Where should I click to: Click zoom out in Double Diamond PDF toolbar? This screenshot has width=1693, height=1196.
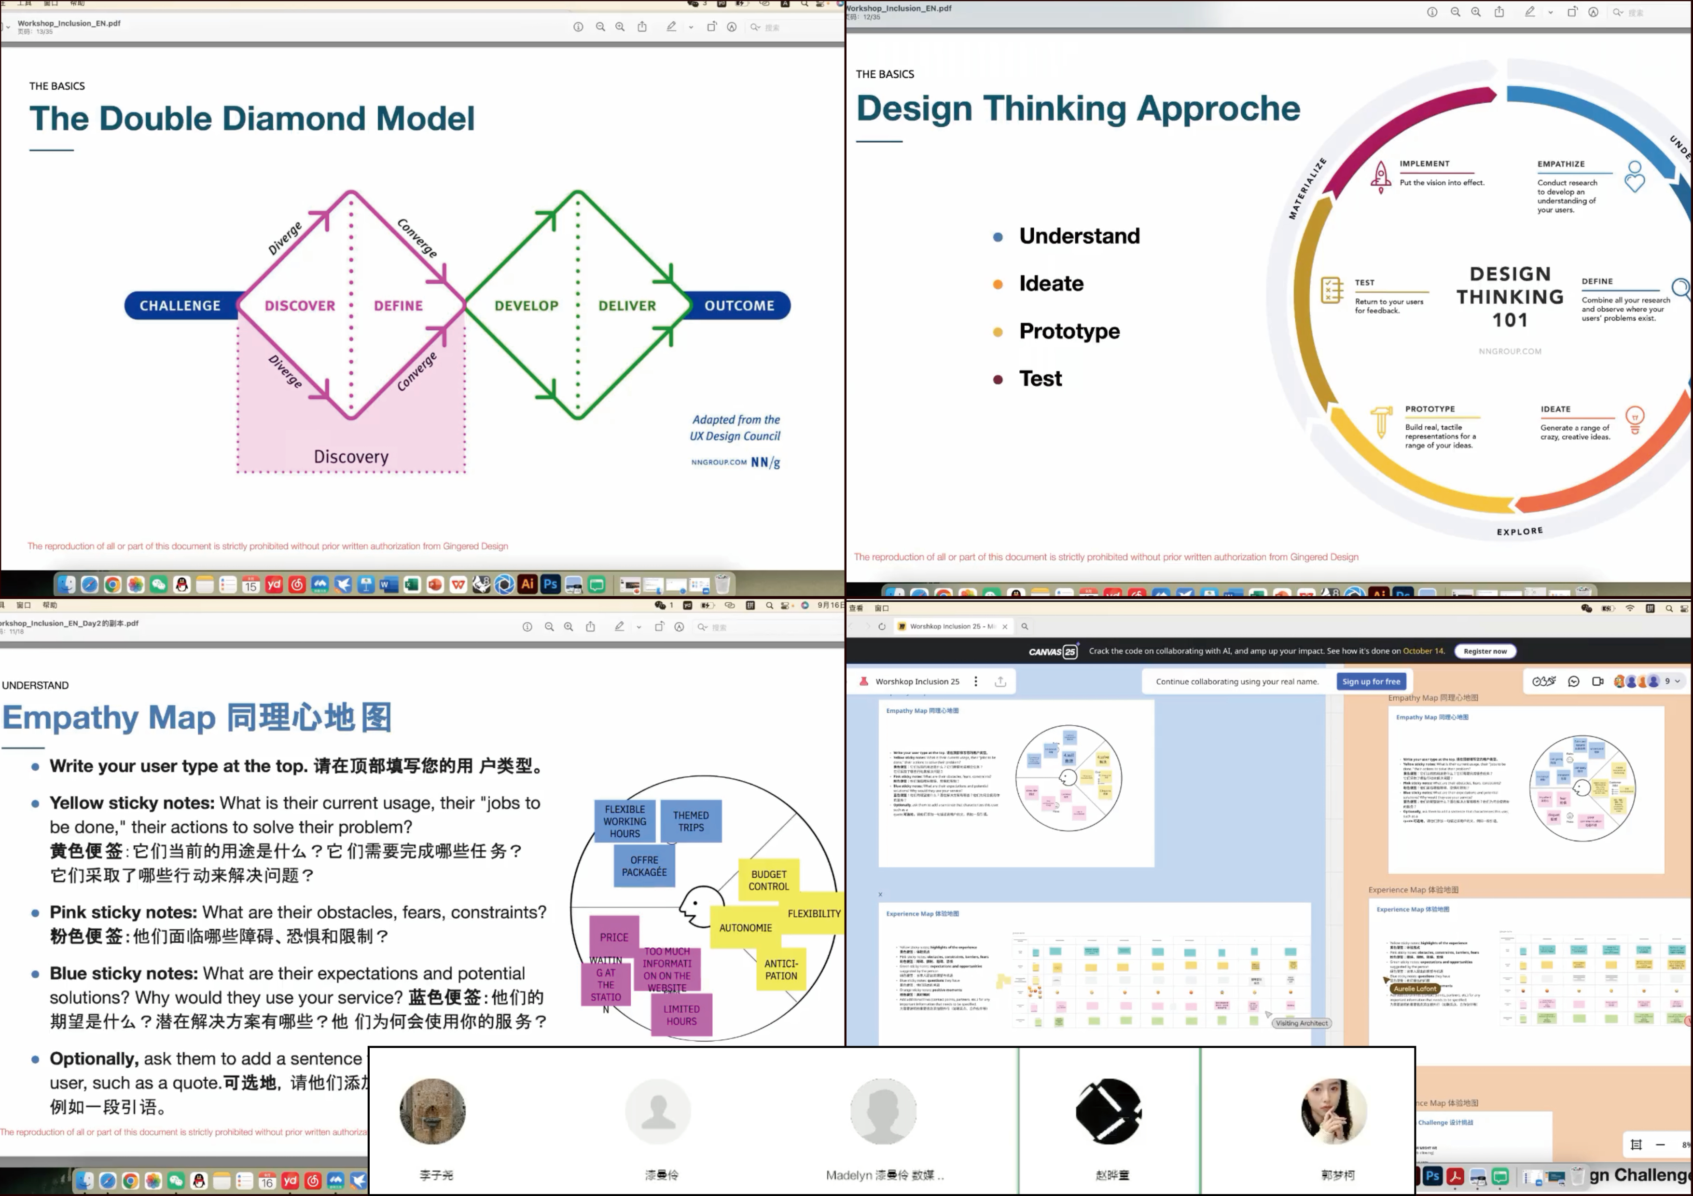point(600,27)
